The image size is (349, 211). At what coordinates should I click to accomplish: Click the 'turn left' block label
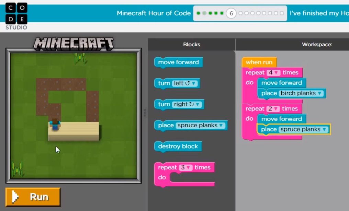click(164, 83)
